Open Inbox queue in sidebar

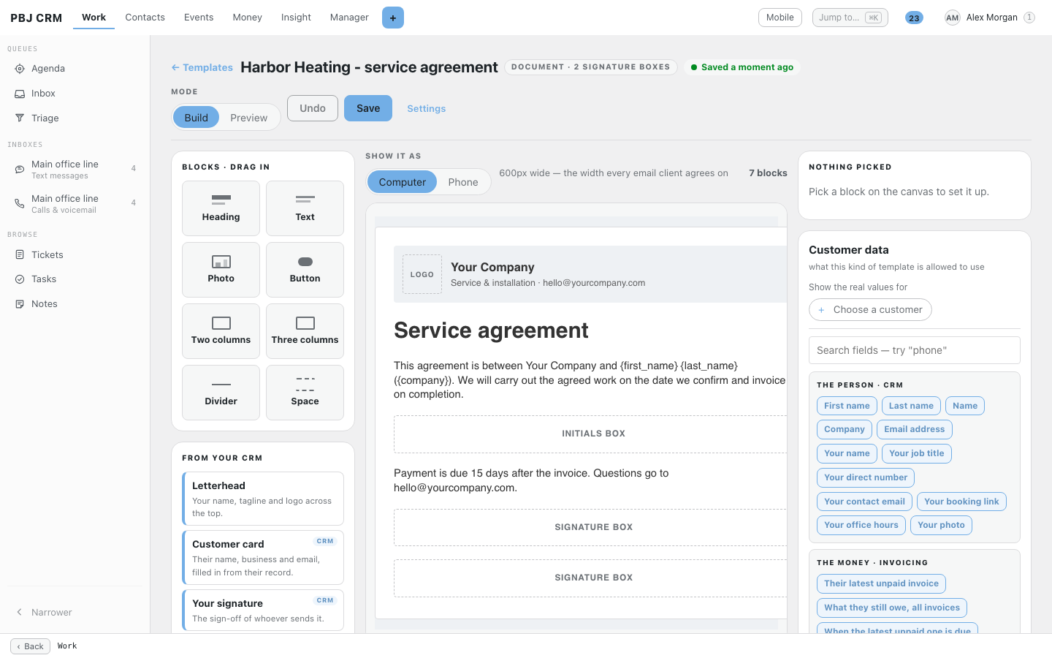coord(75,94)
